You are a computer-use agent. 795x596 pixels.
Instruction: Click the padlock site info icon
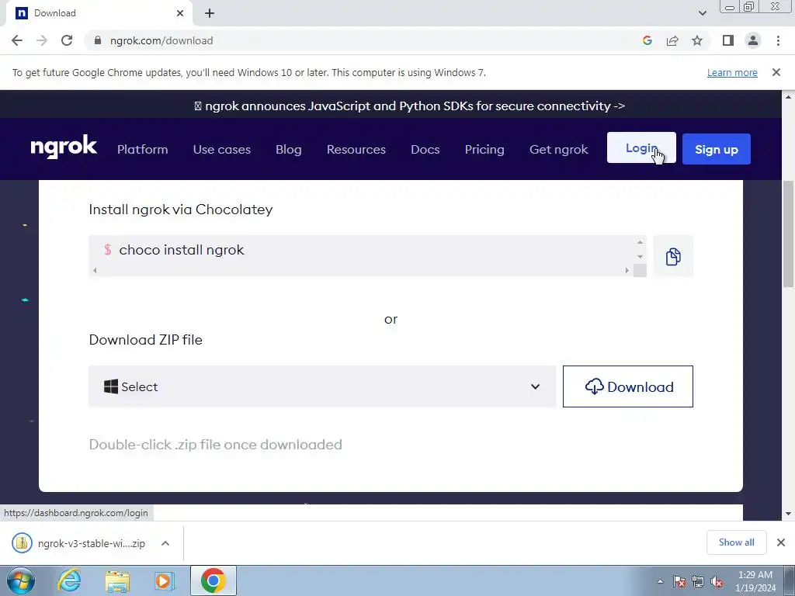98,40
